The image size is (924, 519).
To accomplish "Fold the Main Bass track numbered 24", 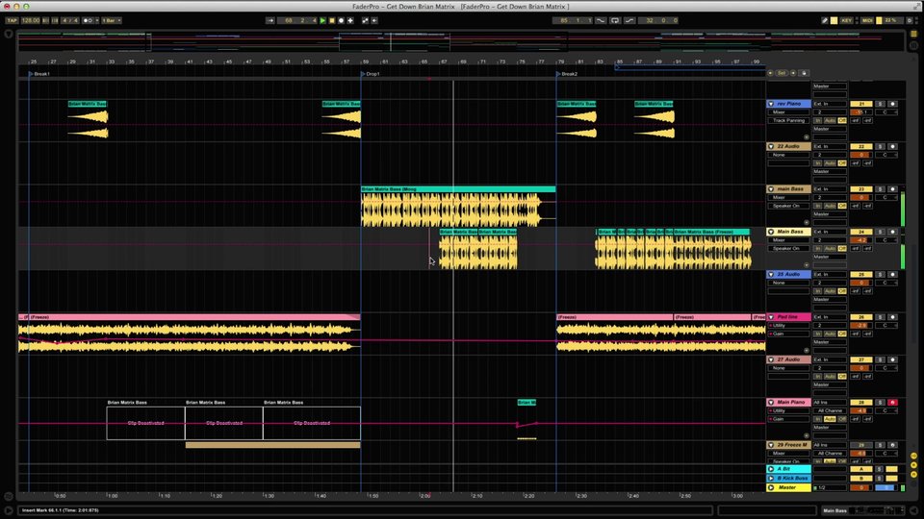I will [771, 232].
